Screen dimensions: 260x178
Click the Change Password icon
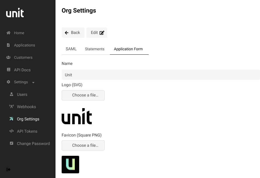(12, 143)
